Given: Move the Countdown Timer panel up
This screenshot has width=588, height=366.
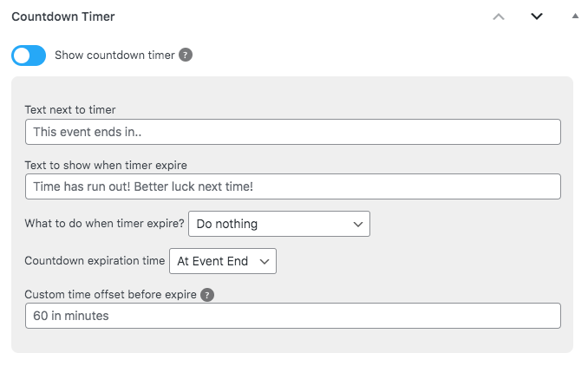Looking at the screenshot, I should pos(499,16).
